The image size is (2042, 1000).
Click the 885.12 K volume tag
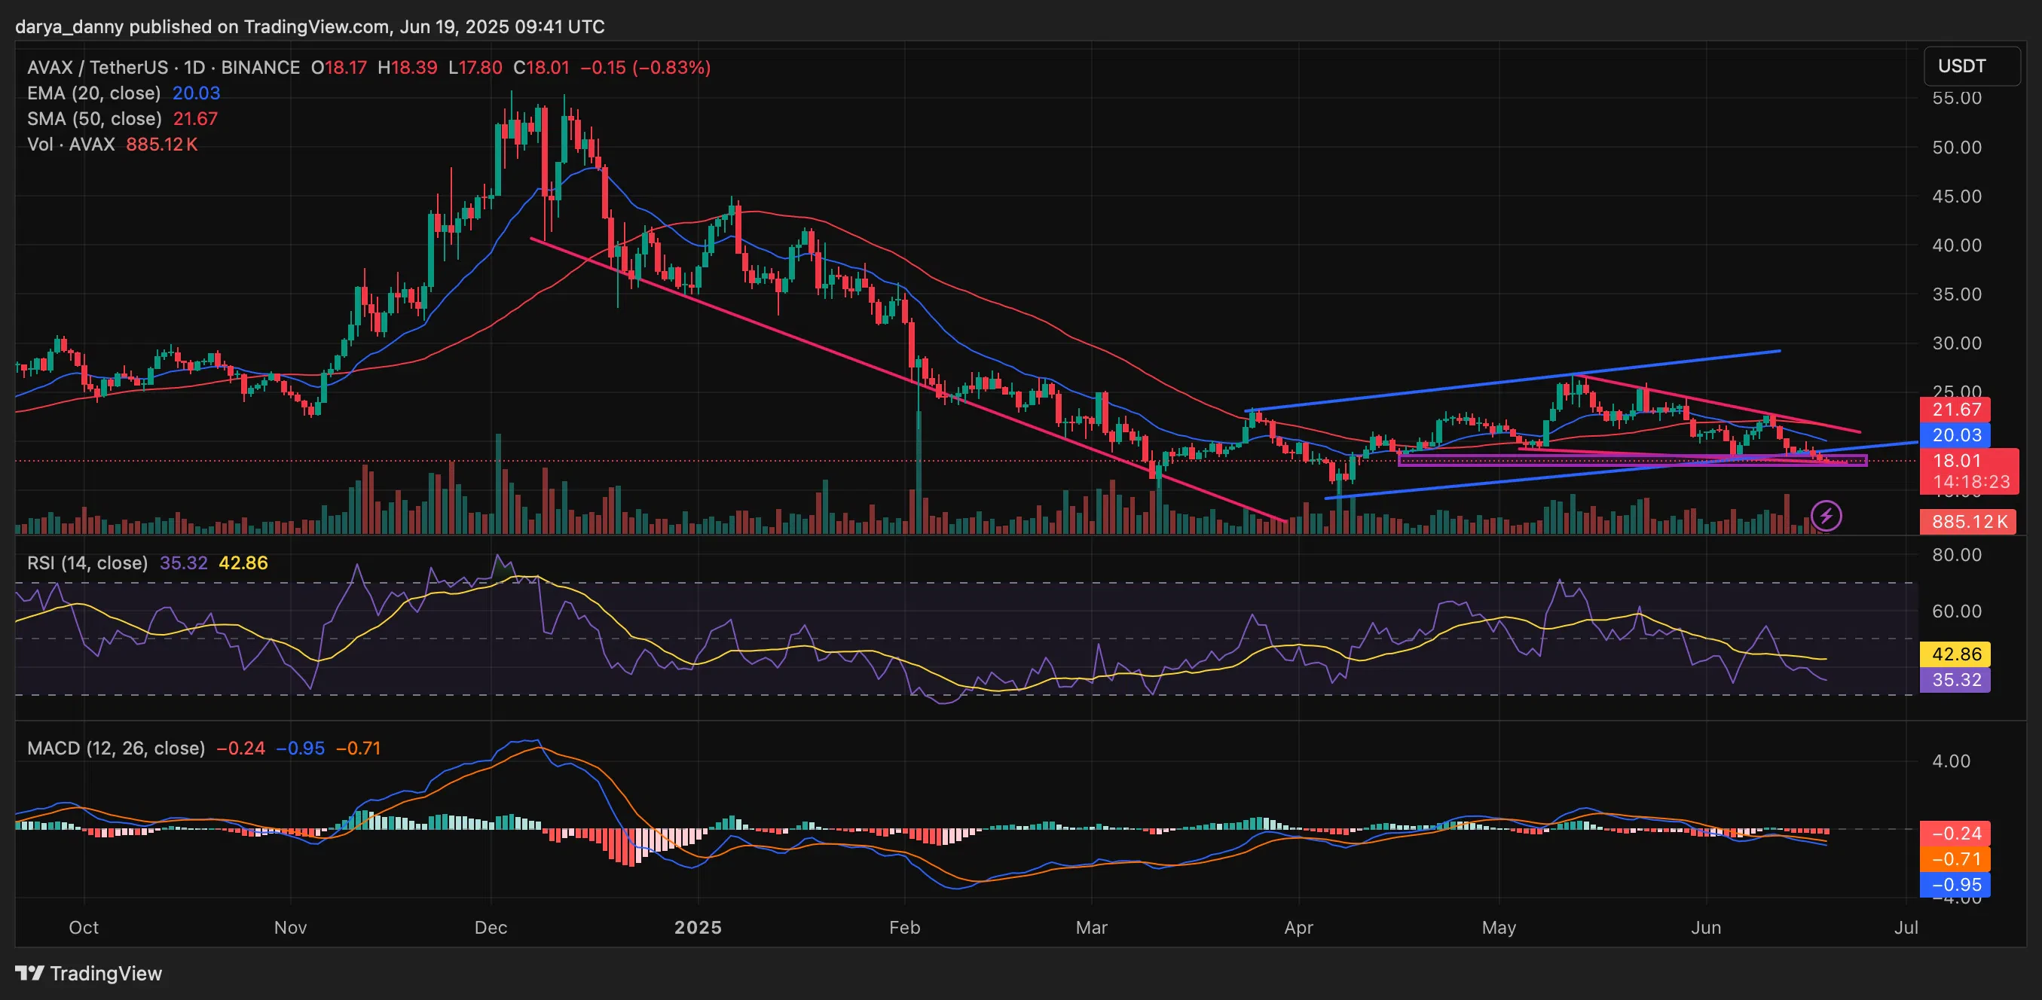[1969, 521]
